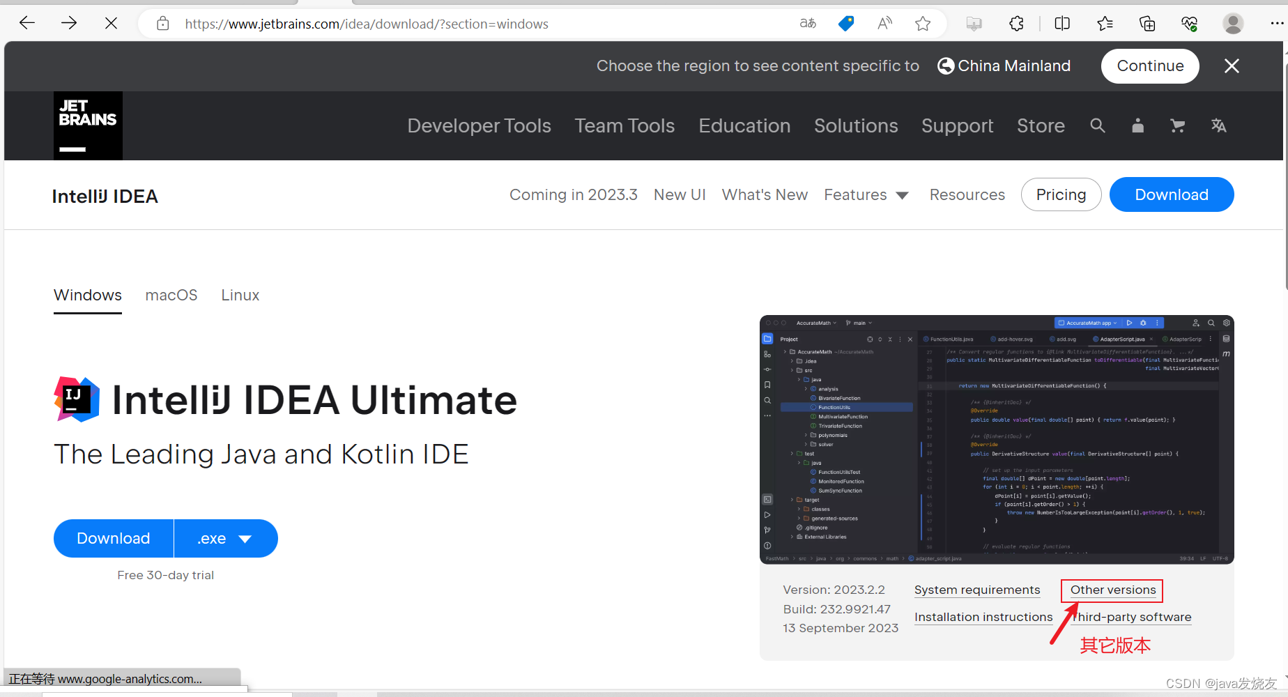Click the Pricing button
The image size is (1288, 697).
1061,194
